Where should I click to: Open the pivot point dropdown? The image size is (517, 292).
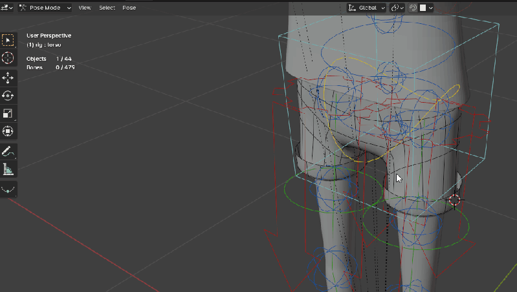click(x=397, y=8)
